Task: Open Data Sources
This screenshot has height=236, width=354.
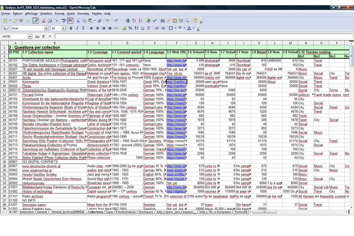Action: pyautogui.click(x=181, y=21)
